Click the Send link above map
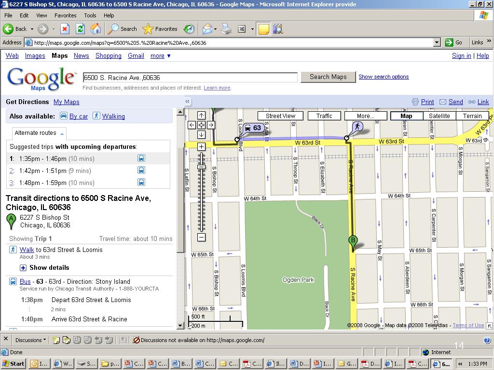 tap(455, 102)
